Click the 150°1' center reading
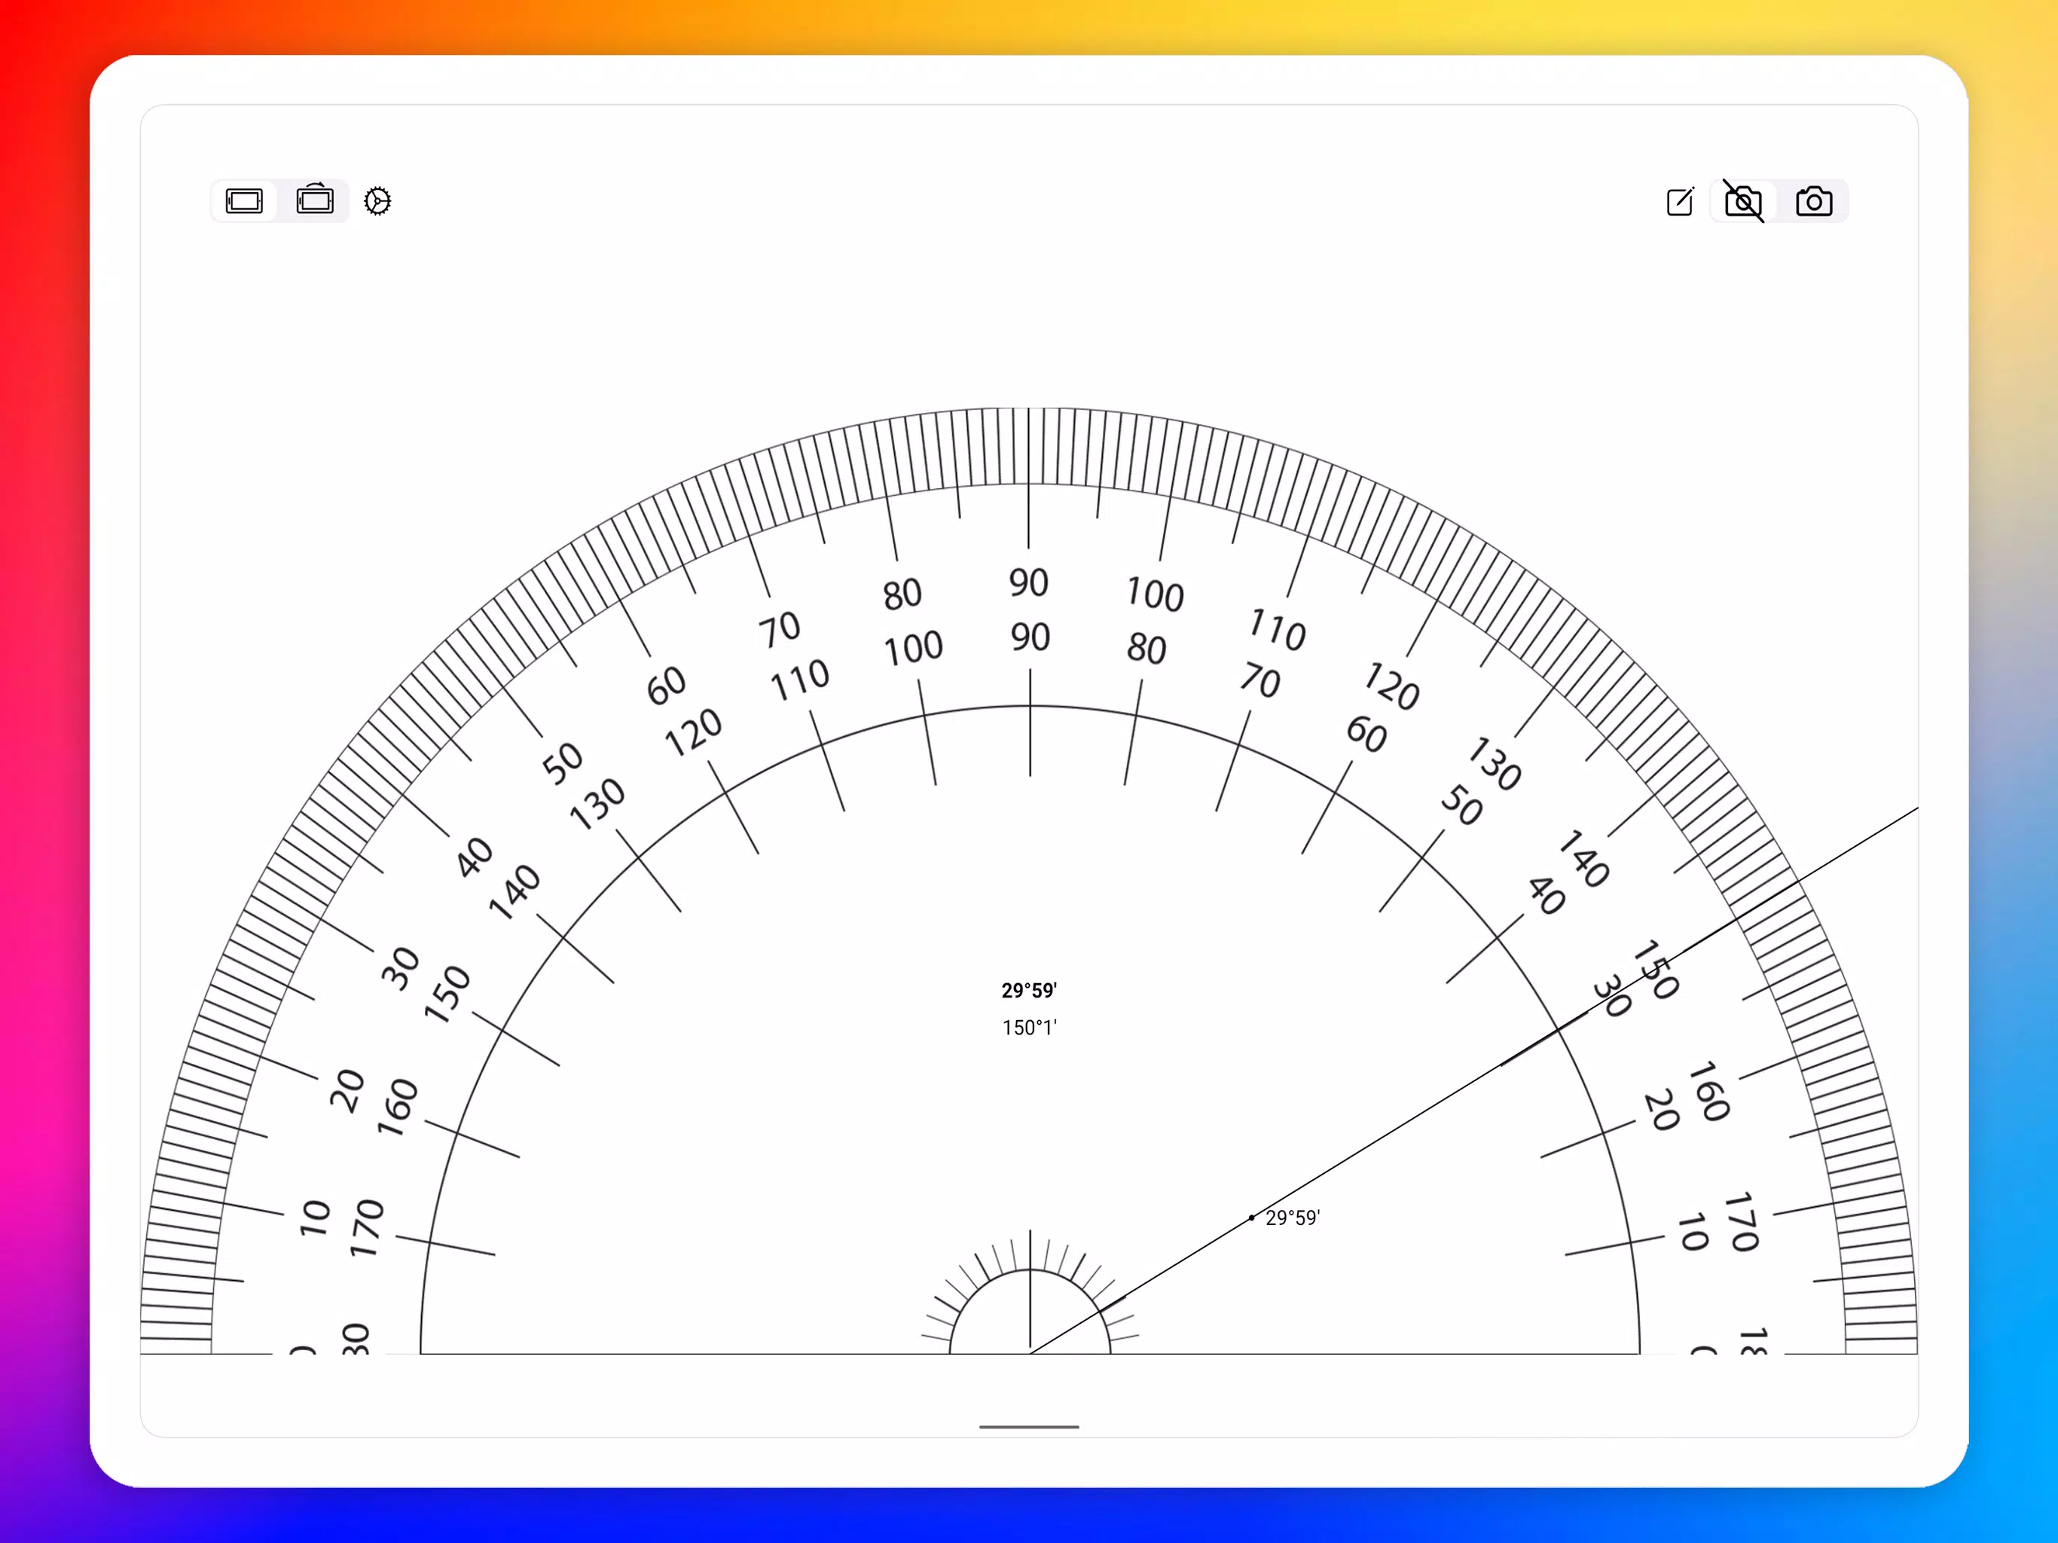Image resolution: width=2058 pixels, height=1543 pixels. click(1029, 1028)
